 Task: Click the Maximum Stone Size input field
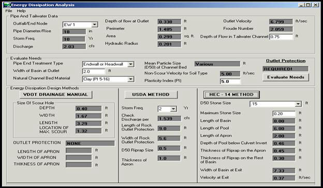[x=284, y=114]
